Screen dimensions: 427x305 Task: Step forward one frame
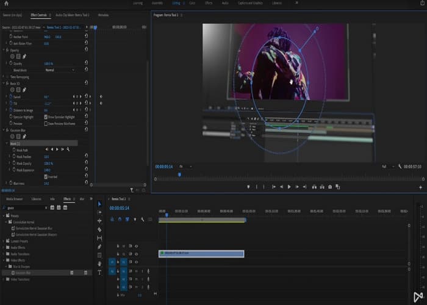(x=297, y=187)
